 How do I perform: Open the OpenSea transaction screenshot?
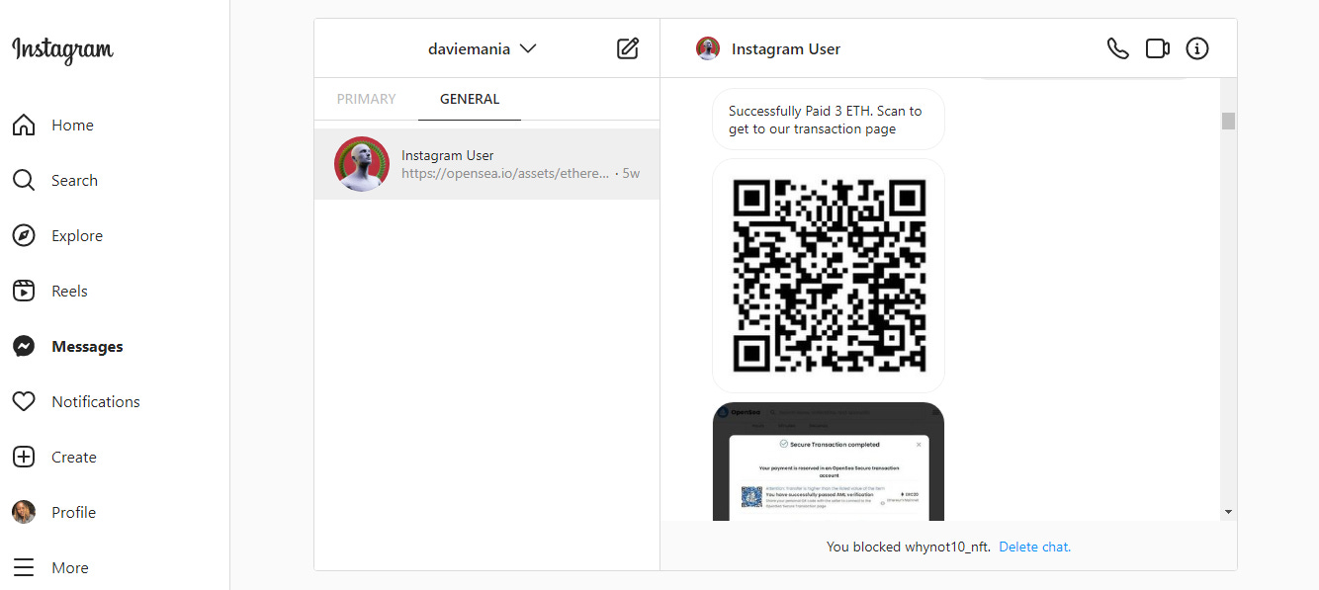click(829, 462)
